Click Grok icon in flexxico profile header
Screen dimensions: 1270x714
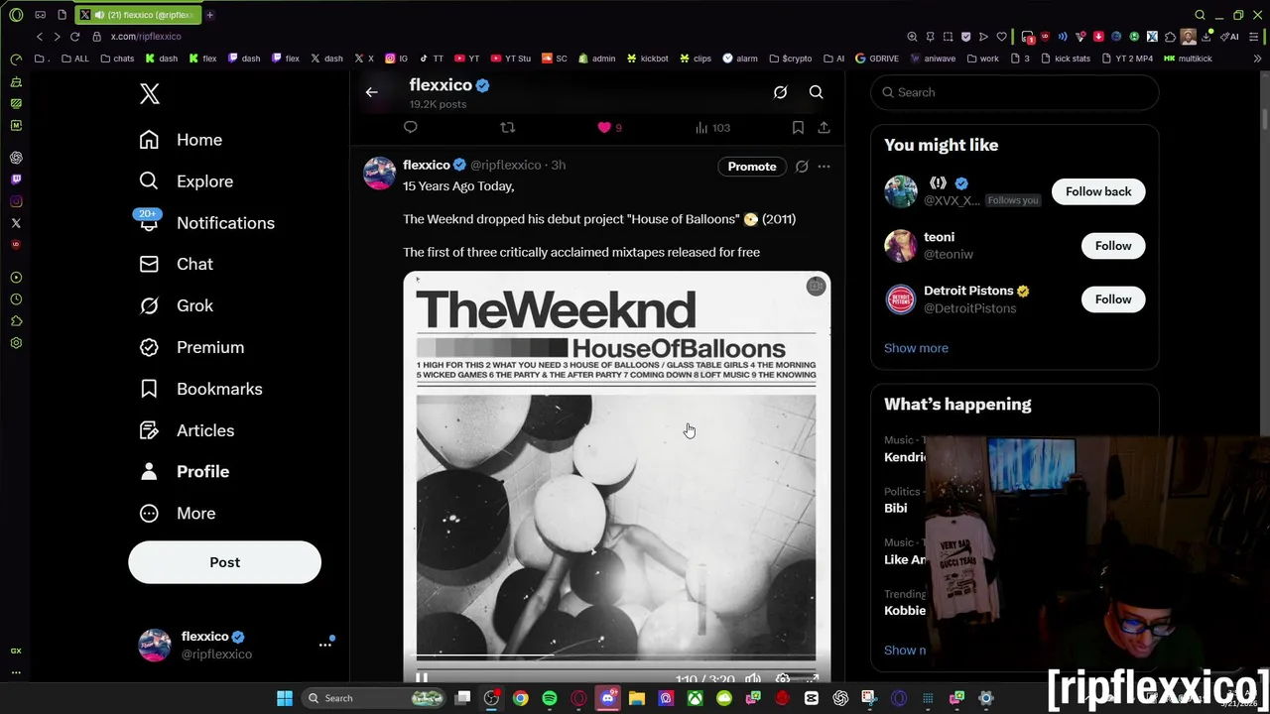[x=780, y=92]
